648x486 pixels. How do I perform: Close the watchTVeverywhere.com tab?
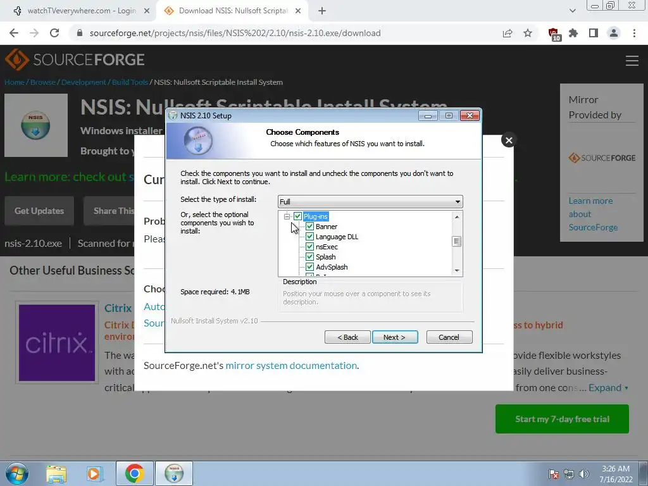(147, 11)
